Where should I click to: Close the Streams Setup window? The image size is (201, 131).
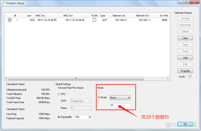tap(194, 2)
